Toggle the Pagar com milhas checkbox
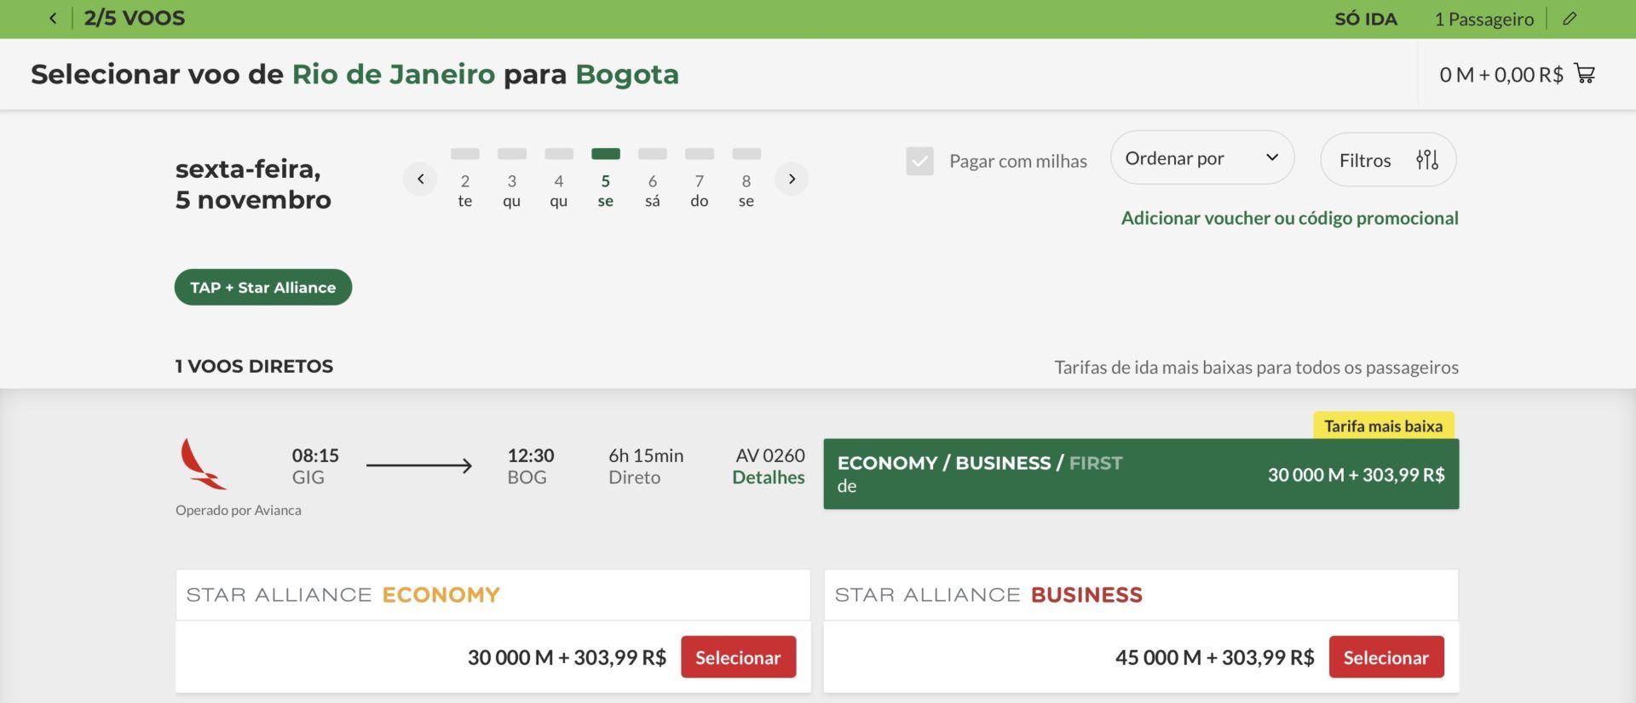 click(x=919, y=161)
